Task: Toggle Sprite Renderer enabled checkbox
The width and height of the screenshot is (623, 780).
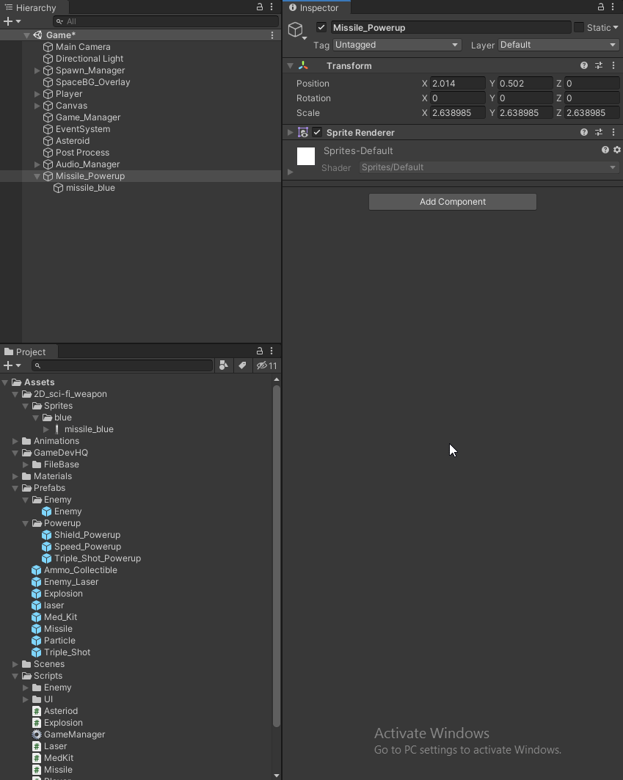Action: click(x=317, y=132)
